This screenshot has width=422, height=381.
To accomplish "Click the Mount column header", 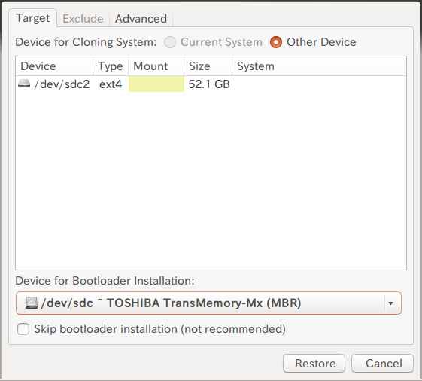I will [156, 66].
